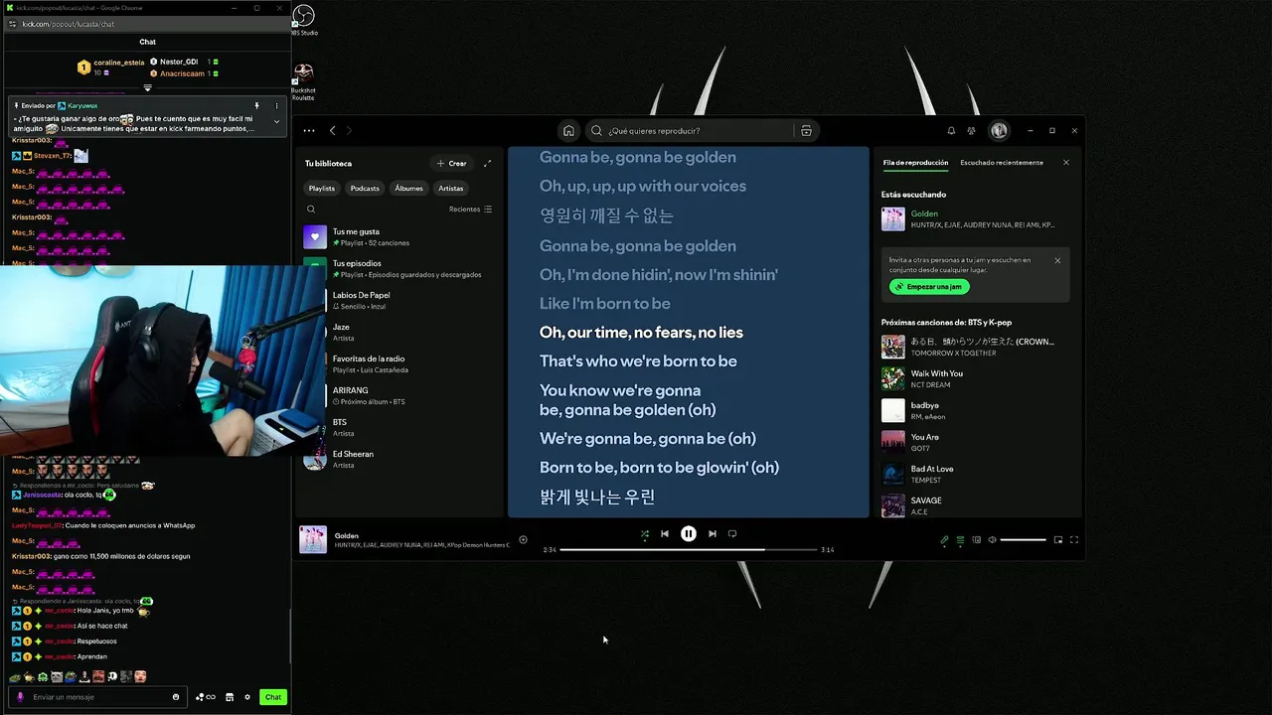Filter library by Artistas
Image resolution: width=1272 pixels, height=715 pixels.
(451, 188)
